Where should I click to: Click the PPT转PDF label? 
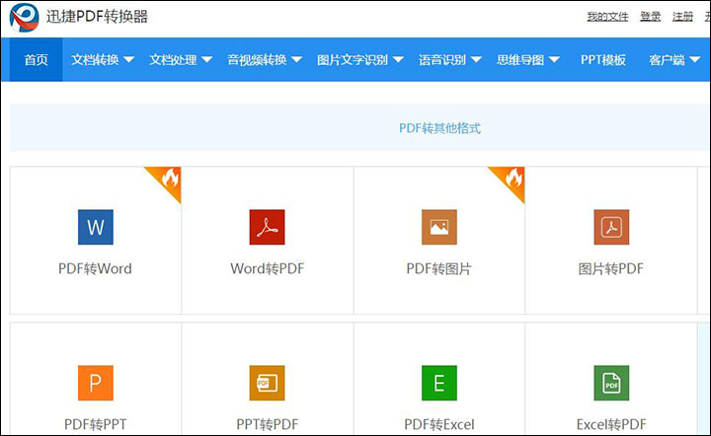click(267, 424)
